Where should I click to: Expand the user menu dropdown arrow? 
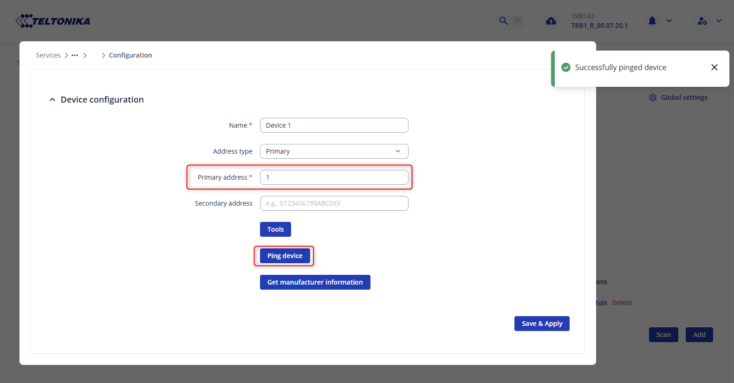[719, 21]
